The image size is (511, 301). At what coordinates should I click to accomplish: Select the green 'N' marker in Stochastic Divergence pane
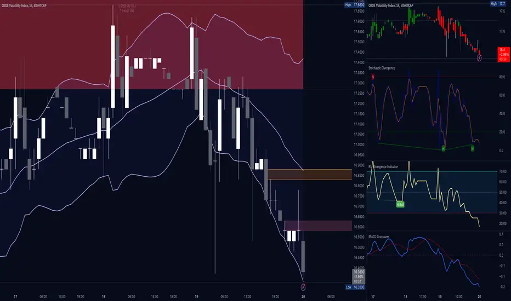(472, 148)
